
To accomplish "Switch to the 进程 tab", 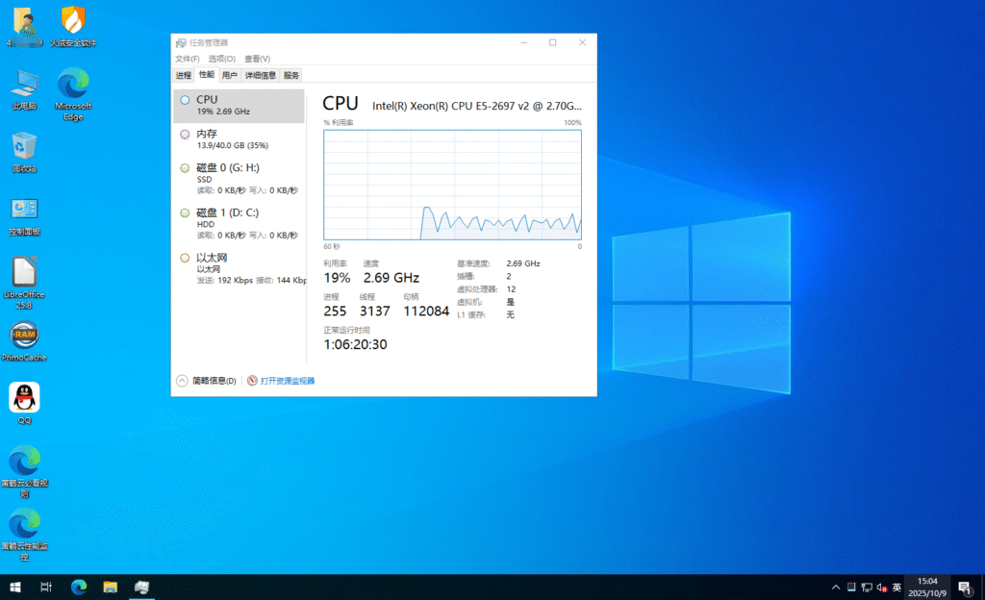I will click(x=184, y=75).
